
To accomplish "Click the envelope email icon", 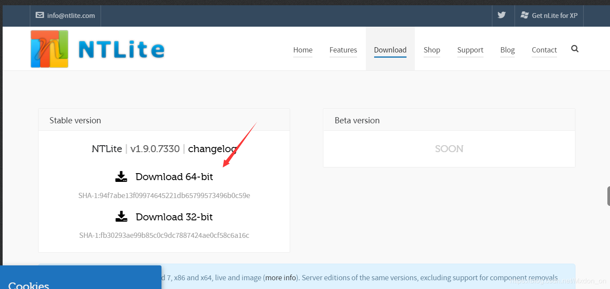I will [x=40, y=15].
